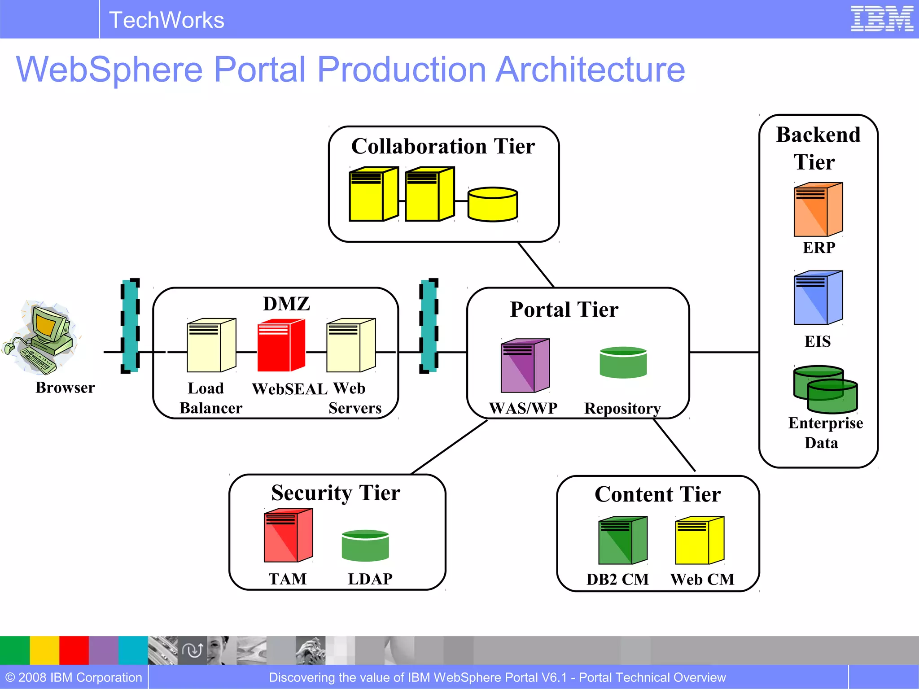Select the Load Balancer server icon
The height and width of the screenshot is (689, 919).
tap(211, 345)
